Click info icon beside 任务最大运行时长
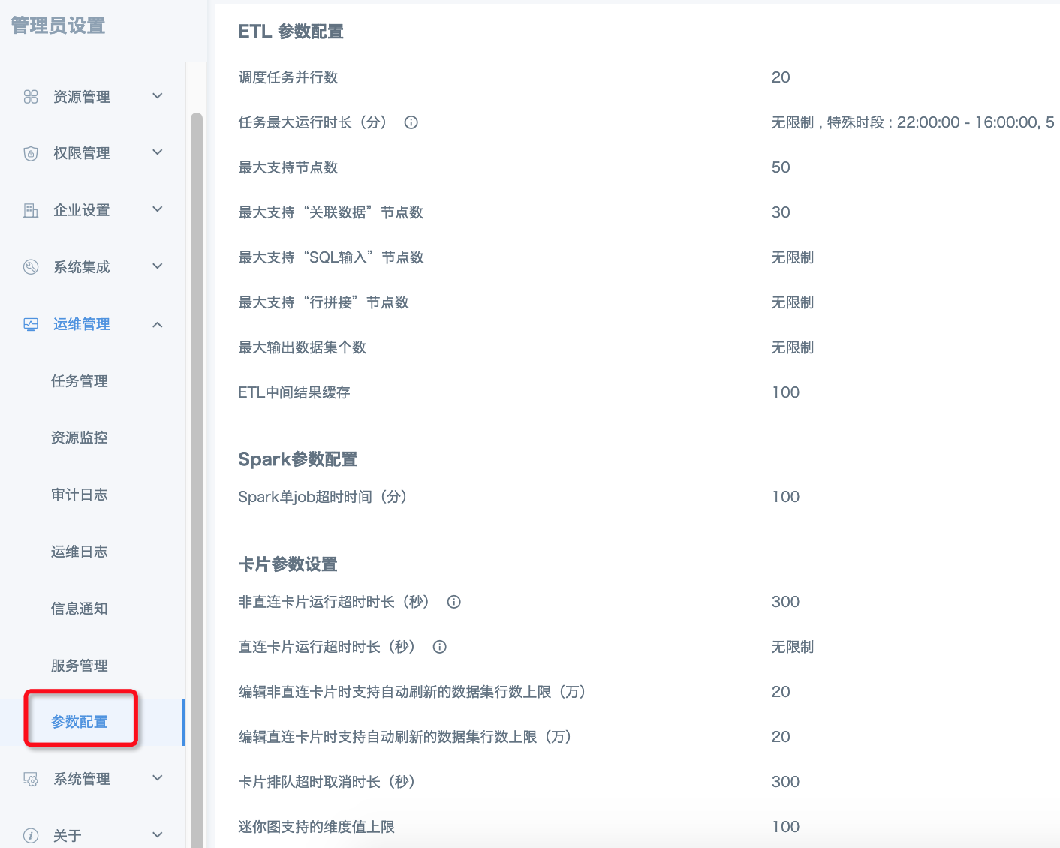The image size is (1060, 848). coord(411,122)
